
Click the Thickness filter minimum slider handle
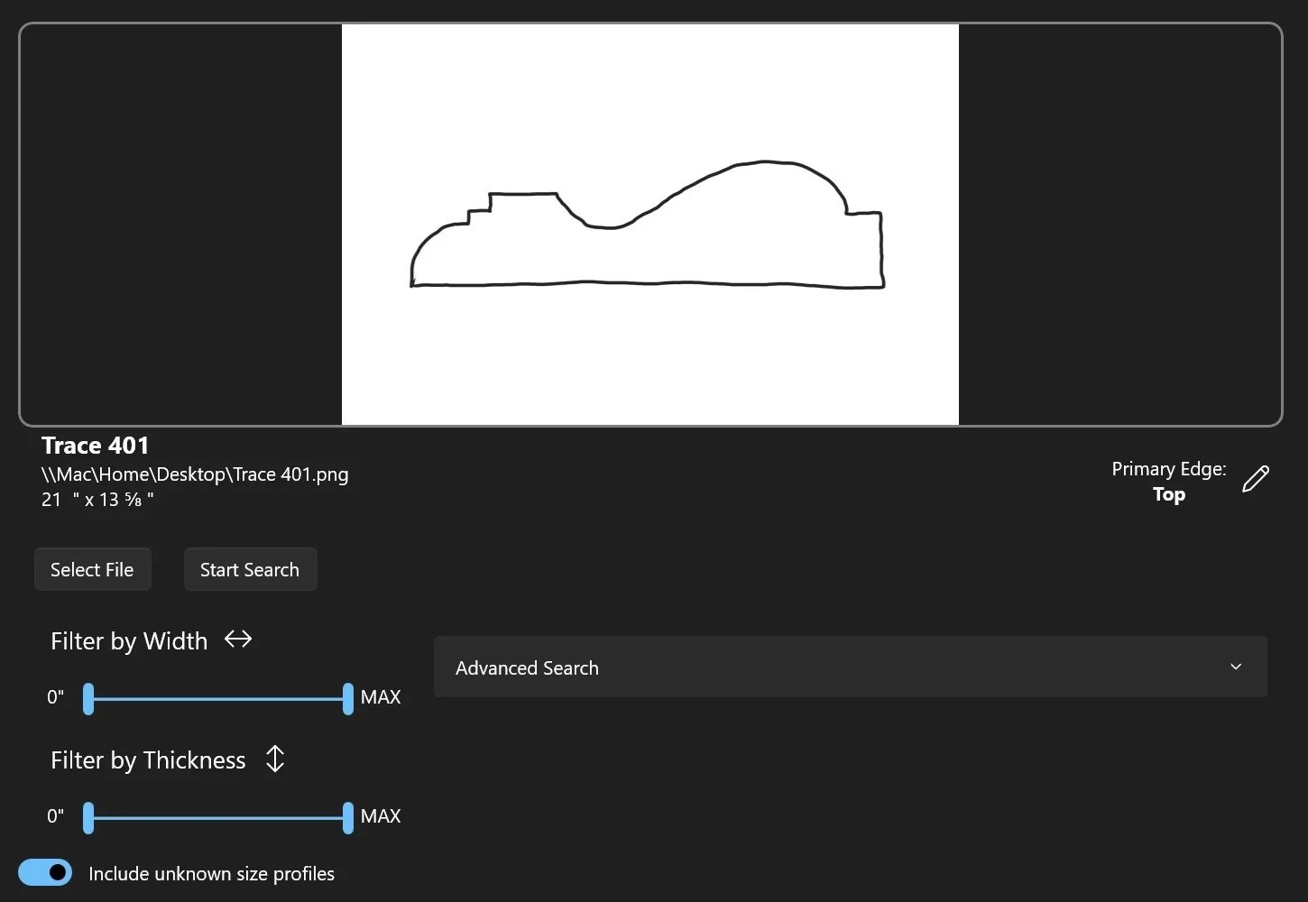point(88,818)
